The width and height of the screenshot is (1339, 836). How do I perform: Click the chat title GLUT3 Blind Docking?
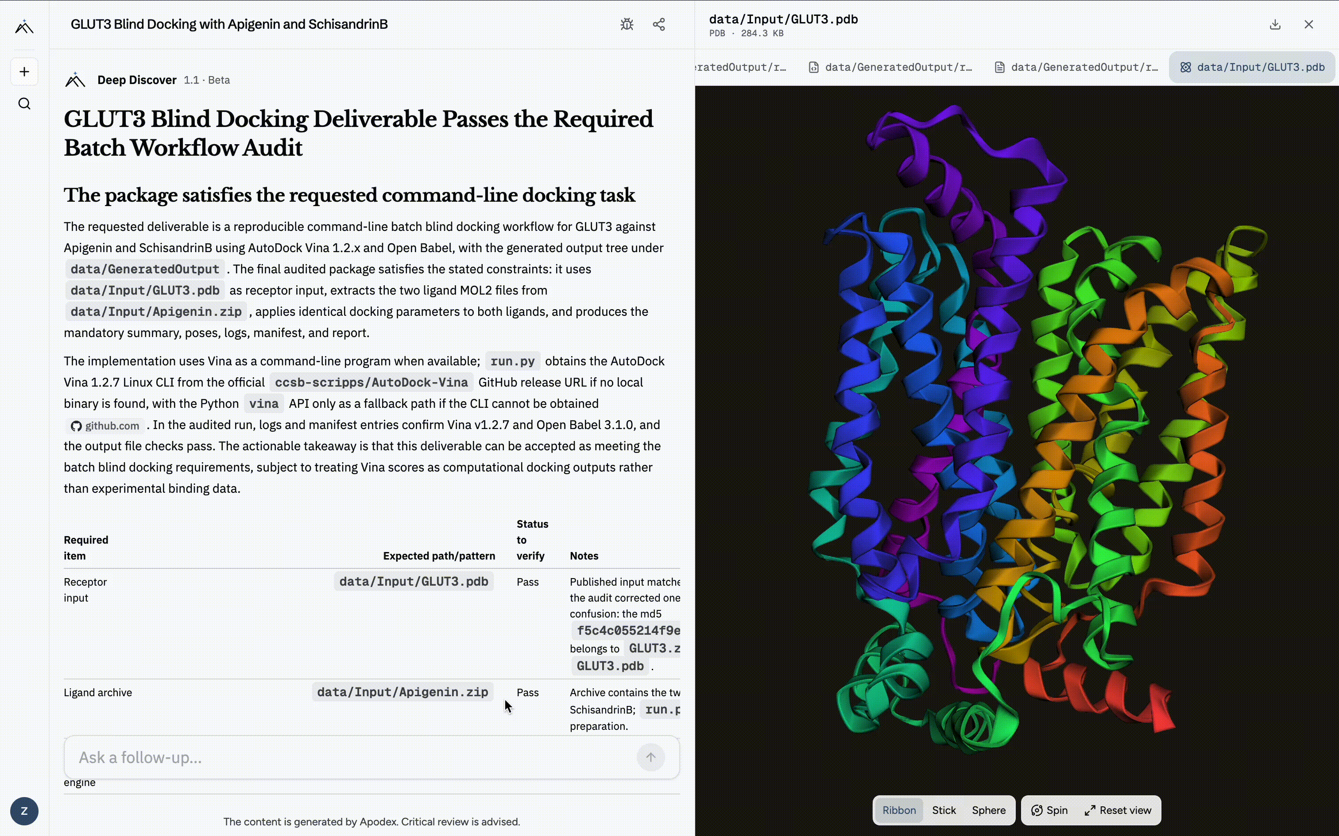[x=229, y=24]
